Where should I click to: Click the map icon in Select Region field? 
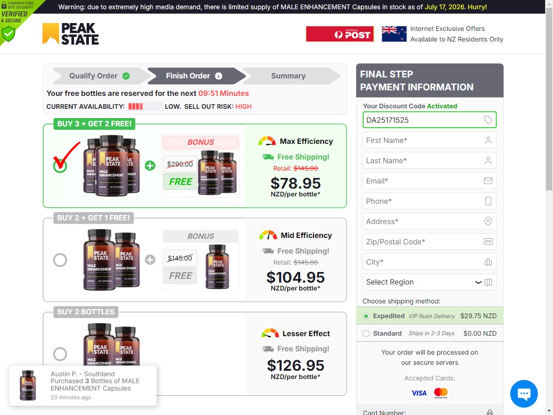(488, 282)
